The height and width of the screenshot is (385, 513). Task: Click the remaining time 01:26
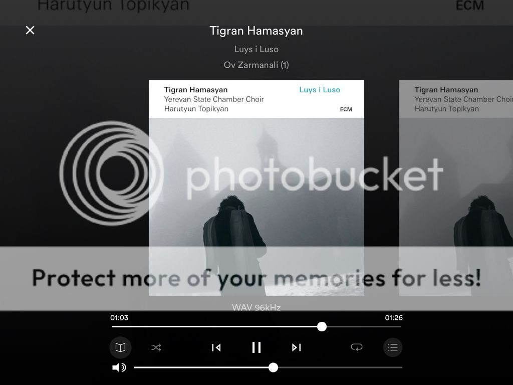click(x=394, y=317)
